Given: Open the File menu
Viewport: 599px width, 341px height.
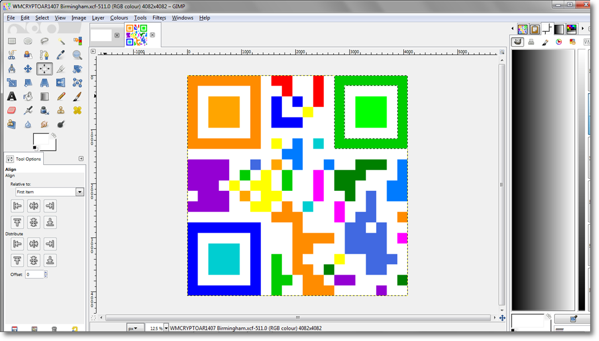Looking at the screenshot, I should click(x=11, y=18).
